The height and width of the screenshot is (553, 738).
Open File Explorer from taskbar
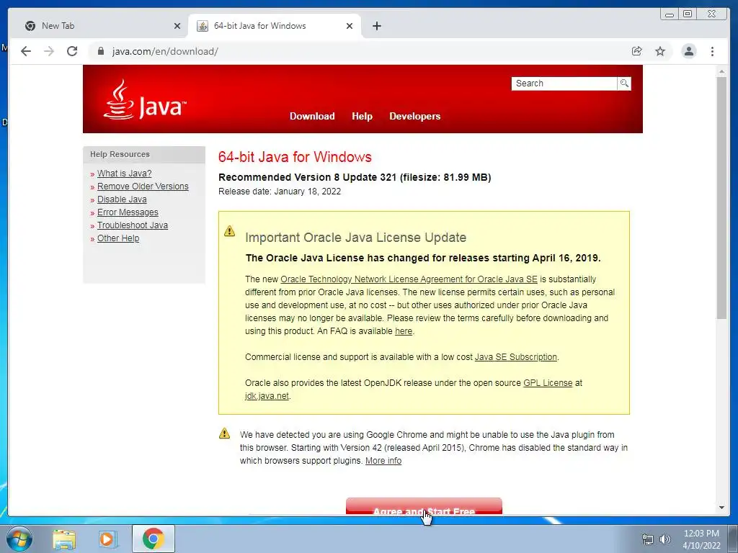point(64,539)
